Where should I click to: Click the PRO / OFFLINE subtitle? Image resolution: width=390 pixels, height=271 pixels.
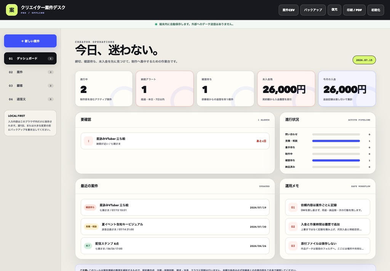tap(33, 13)
